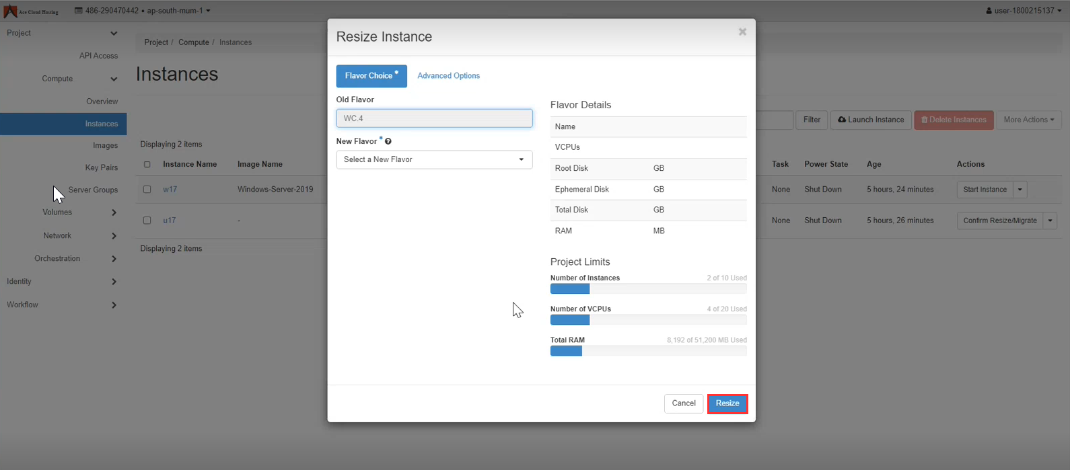1070x470 pixels.
Task: Toggle the select-all instances header checkbox
Action: pos(147,164)
